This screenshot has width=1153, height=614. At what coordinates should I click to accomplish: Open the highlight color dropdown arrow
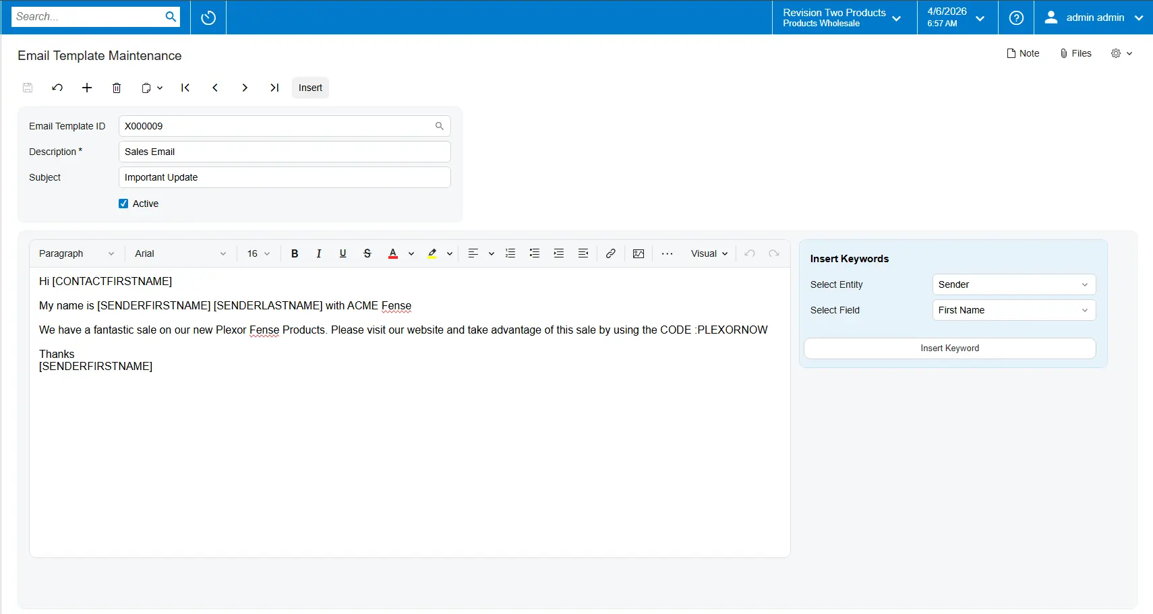pyautogui.click(x=450, y=254)
